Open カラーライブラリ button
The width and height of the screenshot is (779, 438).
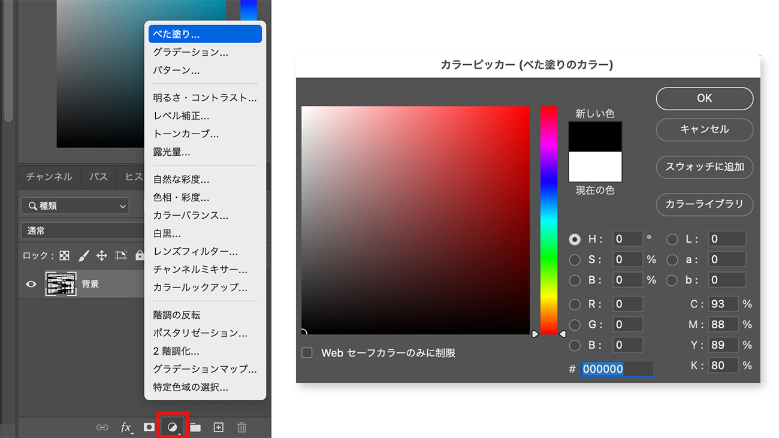pos(705,204)
